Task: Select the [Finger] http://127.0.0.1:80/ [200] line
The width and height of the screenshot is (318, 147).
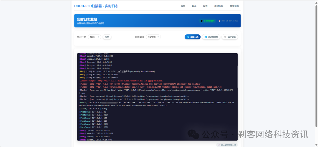Action: (140, 84)
